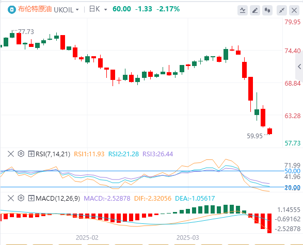Click the MACD(12,26,9) label

pos(58,198)
